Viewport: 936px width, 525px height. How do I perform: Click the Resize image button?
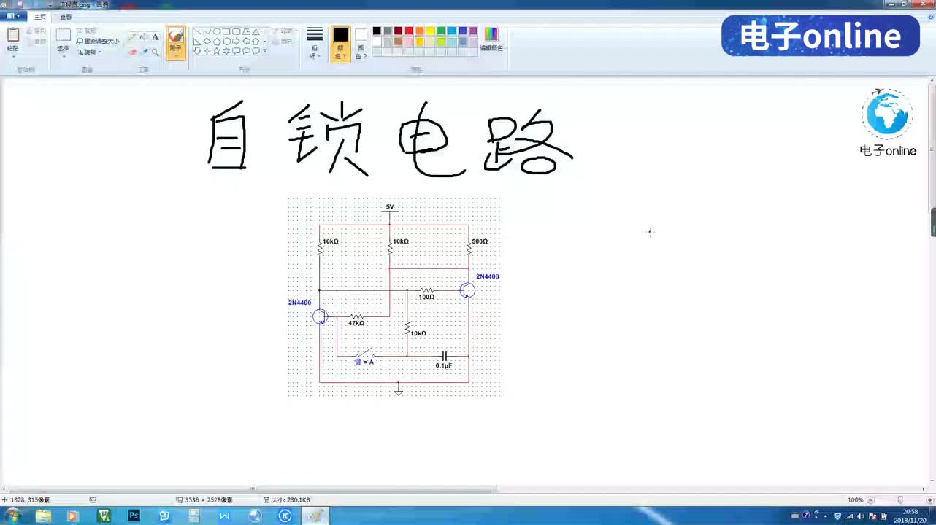click(x=98, y=42)
